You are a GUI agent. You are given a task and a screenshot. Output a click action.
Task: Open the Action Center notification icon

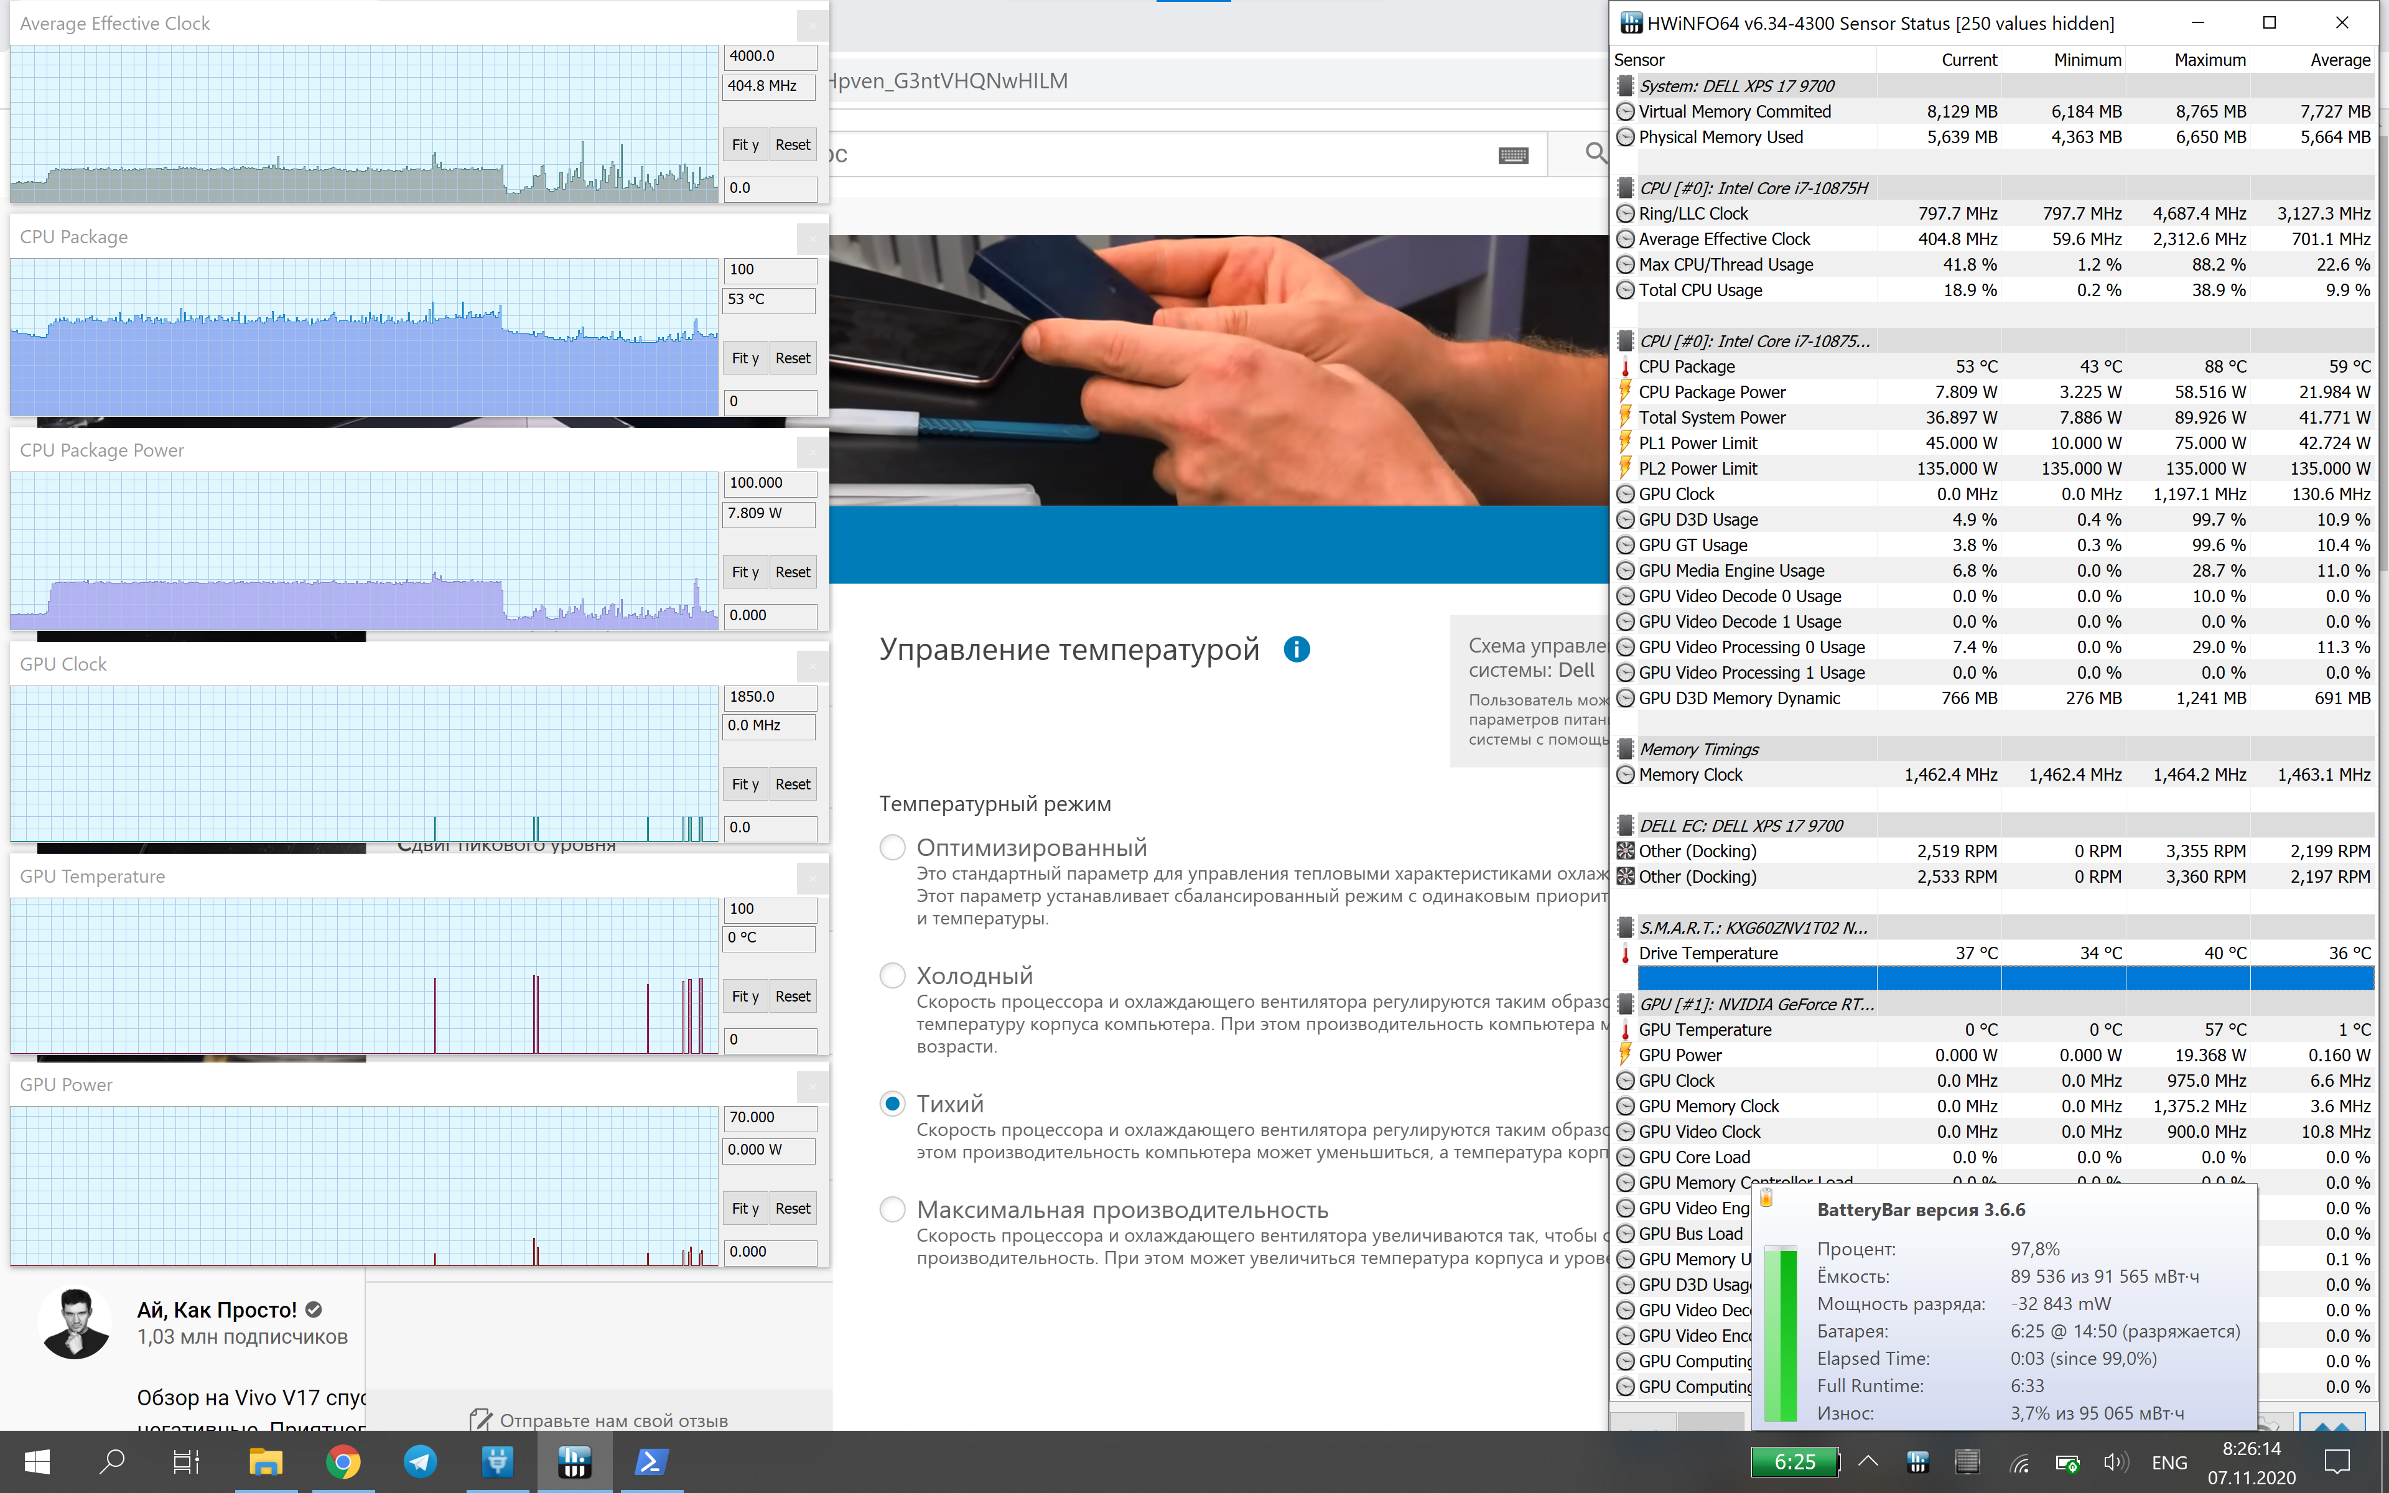coord(2337,1463)
